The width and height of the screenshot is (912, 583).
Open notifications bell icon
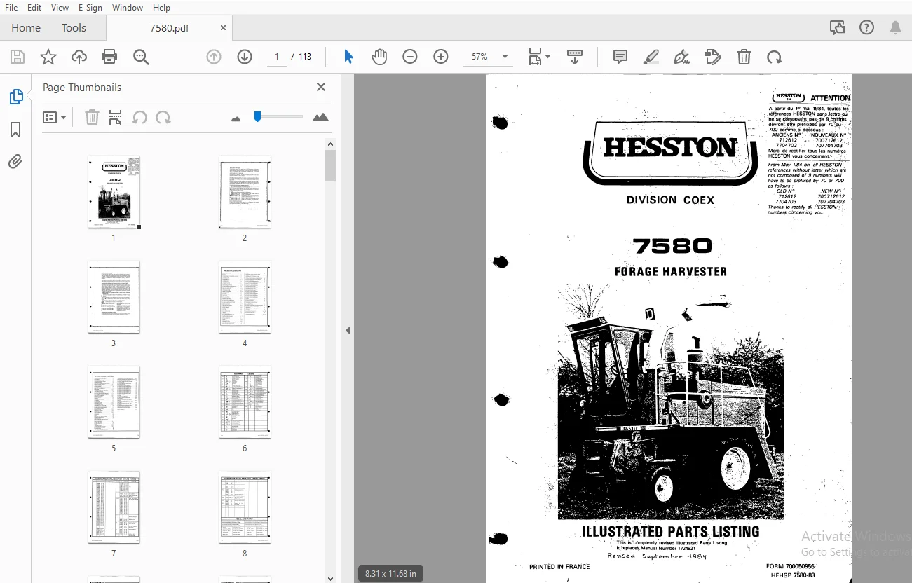tap(896, 28)
